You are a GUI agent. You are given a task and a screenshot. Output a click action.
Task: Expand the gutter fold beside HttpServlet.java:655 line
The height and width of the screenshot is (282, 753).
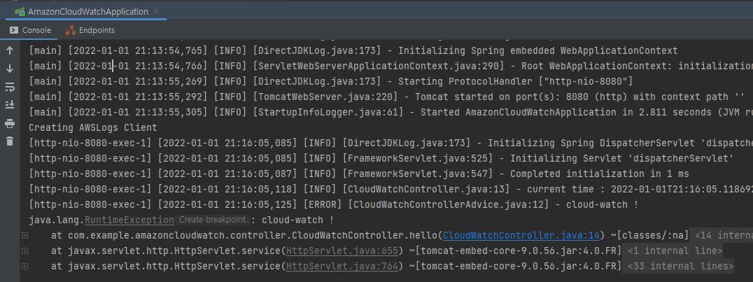tap(25, 251)
